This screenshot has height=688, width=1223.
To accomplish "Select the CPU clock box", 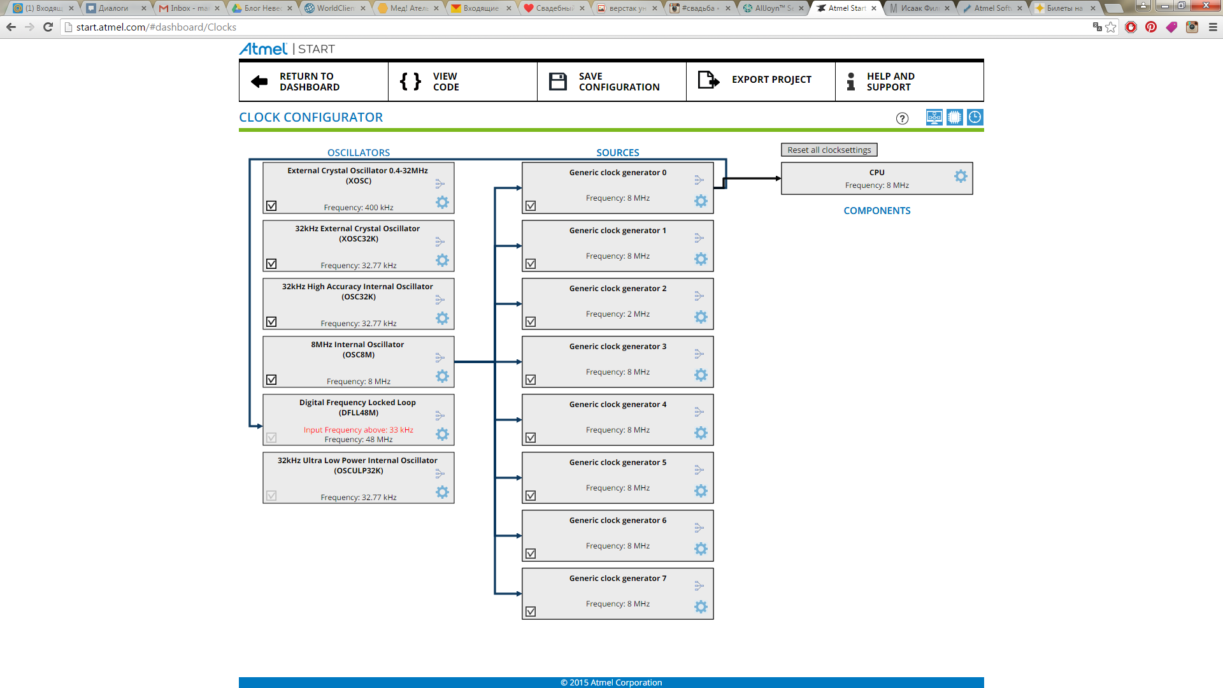I will (x=876, y=178).
